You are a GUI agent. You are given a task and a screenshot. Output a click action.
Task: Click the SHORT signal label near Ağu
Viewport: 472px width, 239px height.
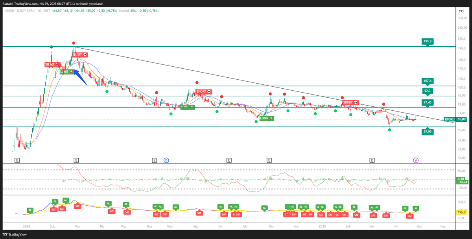click(204, 91)
